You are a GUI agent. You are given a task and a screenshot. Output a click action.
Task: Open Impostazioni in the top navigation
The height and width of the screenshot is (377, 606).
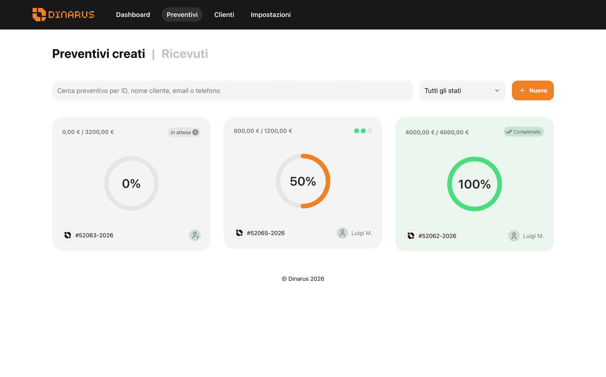click(x=270, y=14)
